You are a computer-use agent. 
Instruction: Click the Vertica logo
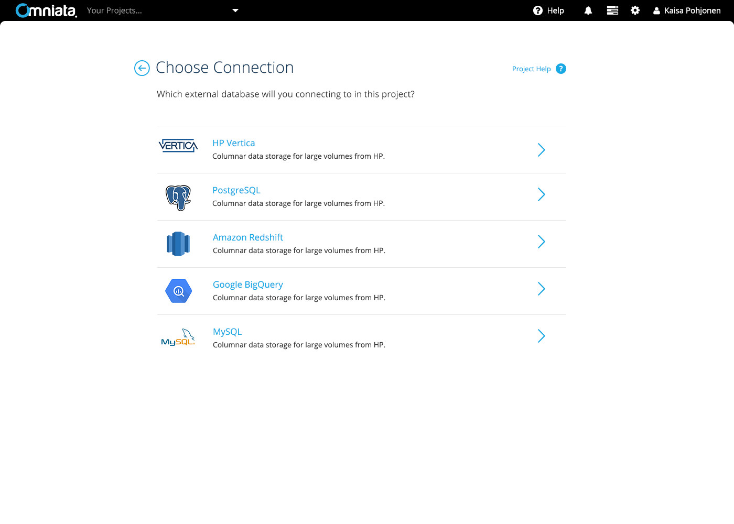pos(178,146)
